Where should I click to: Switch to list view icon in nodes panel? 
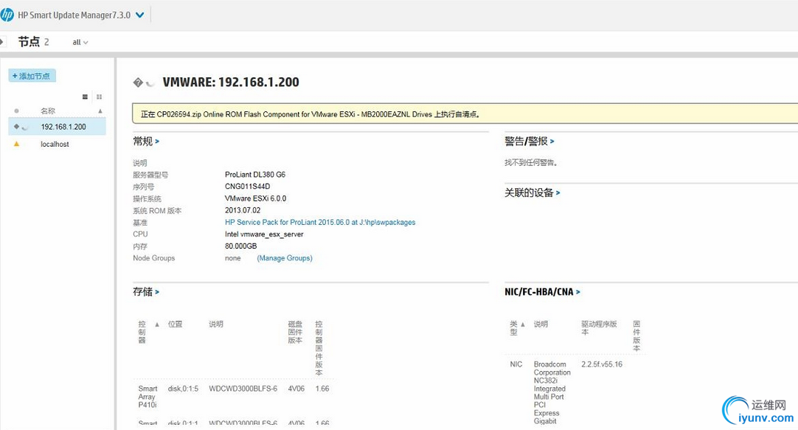pos(85,97)
